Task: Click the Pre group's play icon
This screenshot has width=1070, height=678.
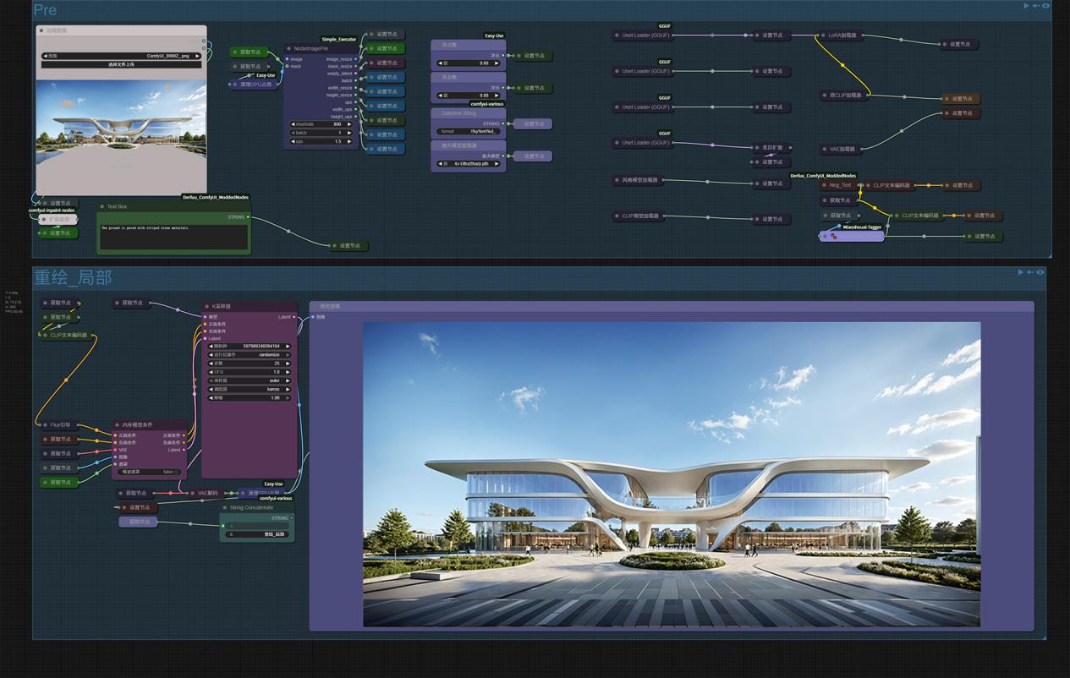Action: tap(1026, 6)
